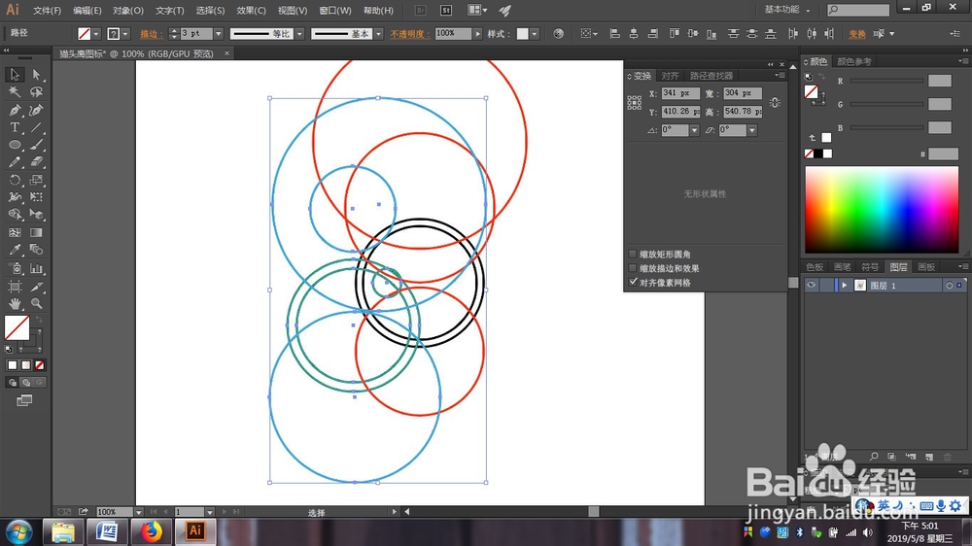Select the Ellipse tool
This screenshot has width=972, height=546.
15,145
